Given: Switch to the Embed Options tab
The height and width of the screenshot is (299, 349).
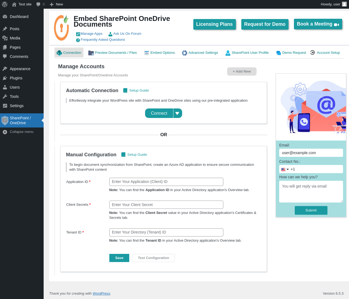Looking at the screenshot, I should click(x=160, y=53).
